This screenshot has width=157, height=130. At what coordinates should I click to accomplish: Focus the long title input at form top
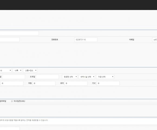(x=19, y=33)
